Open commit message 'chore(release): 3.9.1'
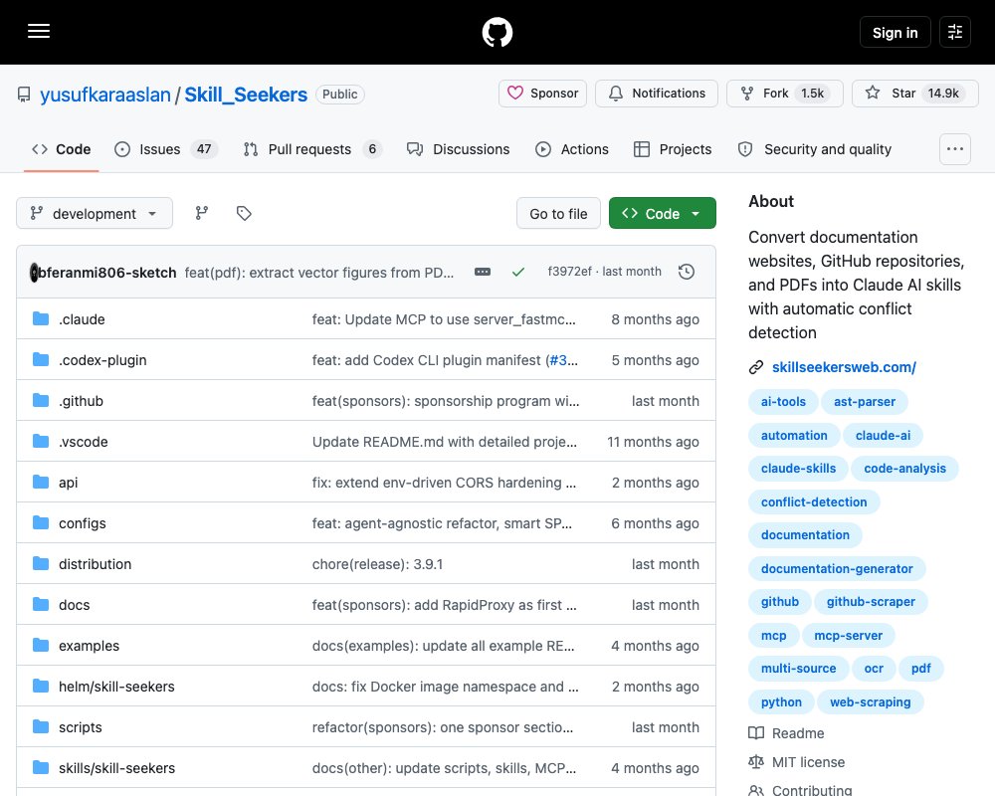This screenshot has height=796, width=995. coord(377,564)
